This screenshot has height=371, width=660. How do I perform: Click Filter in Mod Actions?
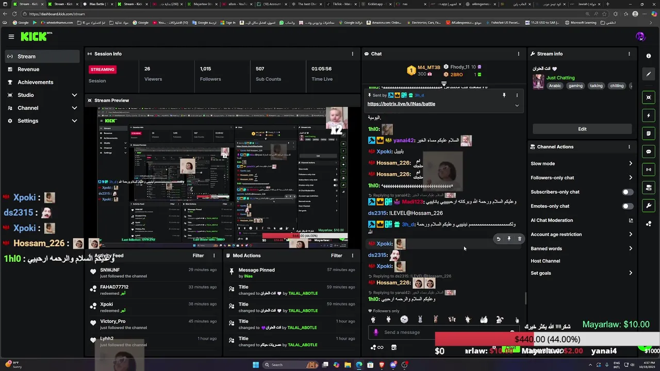point(336,256)
